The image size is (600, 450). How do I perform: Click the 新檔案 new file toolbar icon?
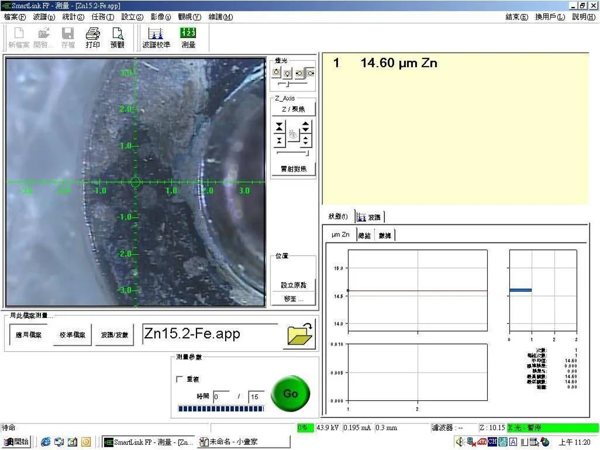(x=19, y=37)
